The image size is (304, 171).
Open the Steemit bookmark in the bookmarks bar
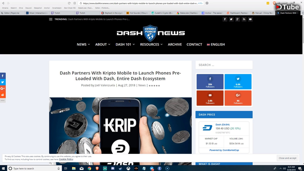pos(14,8)
